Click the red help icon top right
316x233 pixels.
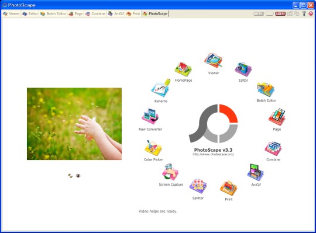tap(311, 13)
